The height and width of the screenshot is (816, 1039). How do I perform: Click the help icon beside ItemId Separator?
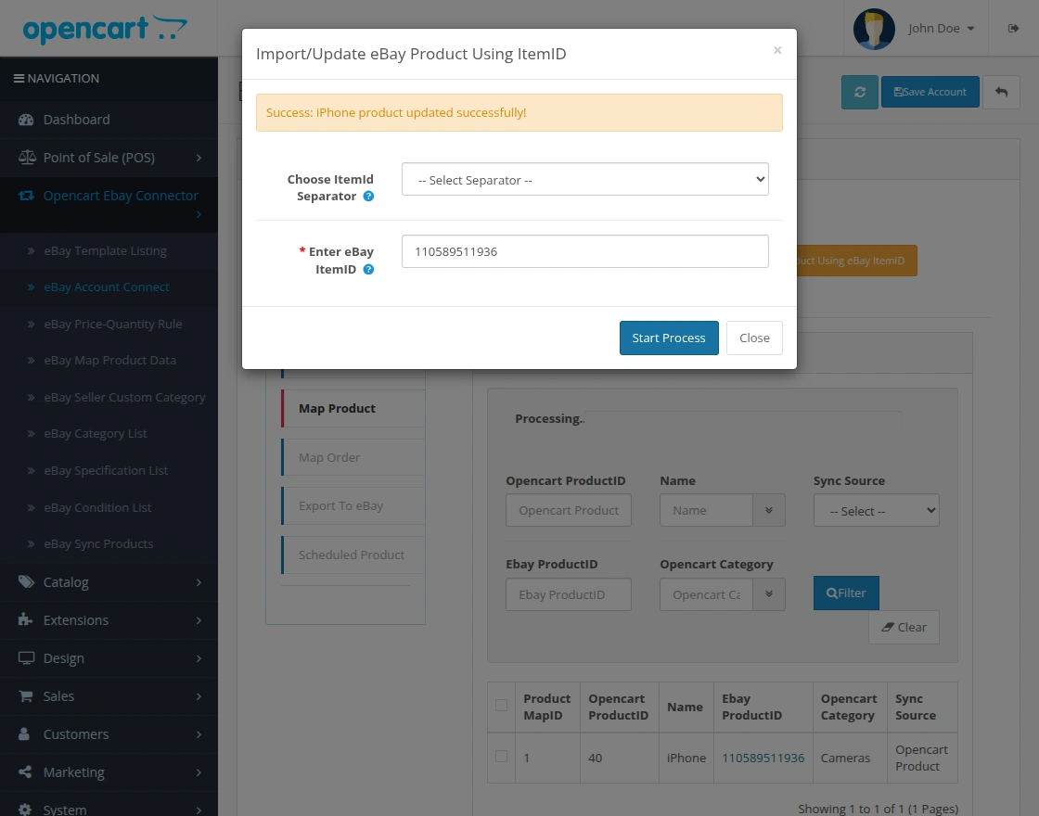368,196
